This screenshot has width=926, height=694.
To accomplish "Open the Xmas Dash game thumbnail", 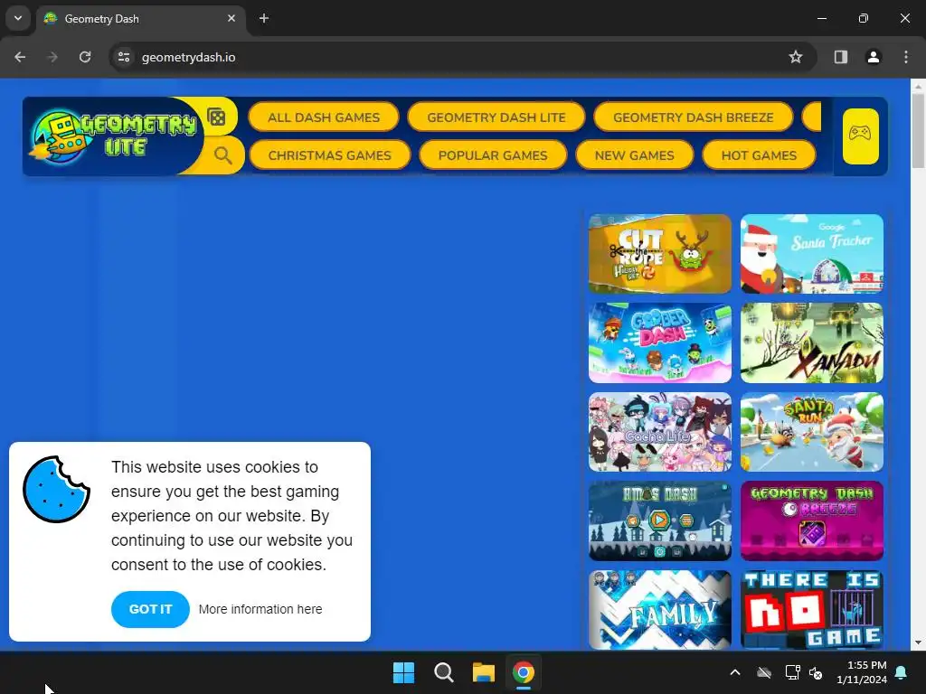I will (659, 521).
